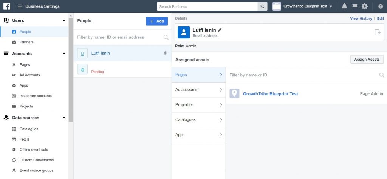387x179 pixels.
Task: Click the LI avatar in people list
Action: (x=82, y=53)
